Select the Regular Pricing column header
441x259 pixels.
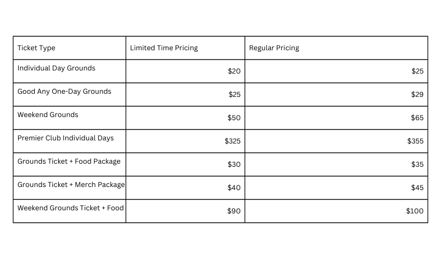coord(274,48)
